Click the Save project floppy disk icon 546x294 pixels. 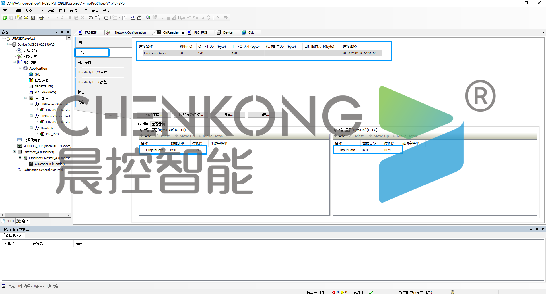click(33, 18)
